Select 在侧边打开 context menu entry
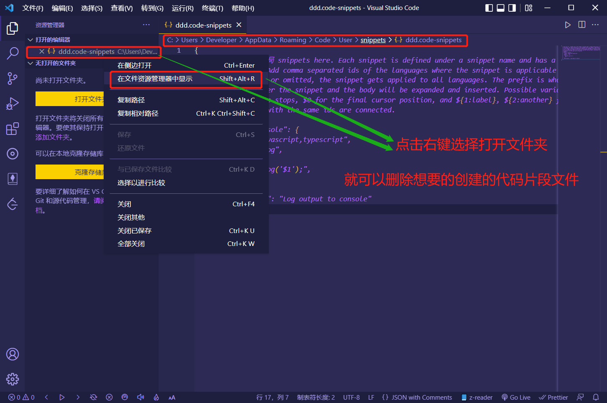Screen dimensions: 607x403 [186, 66]
